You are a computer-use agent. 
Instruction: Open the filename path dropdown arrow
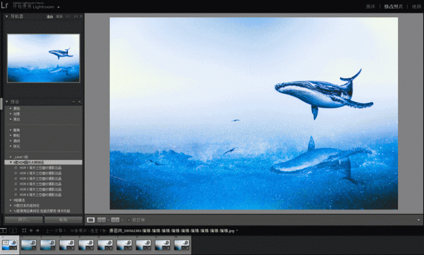click(x=237, y=231)
